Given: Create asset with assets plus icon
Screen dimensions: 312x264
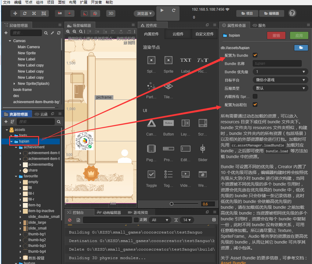Looking at the screenshot, I should pos(6,121).
